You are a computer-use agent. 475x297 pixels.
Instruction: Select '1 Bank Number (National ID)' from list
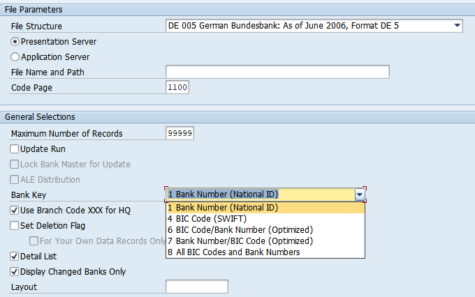[x=265, y=208]
